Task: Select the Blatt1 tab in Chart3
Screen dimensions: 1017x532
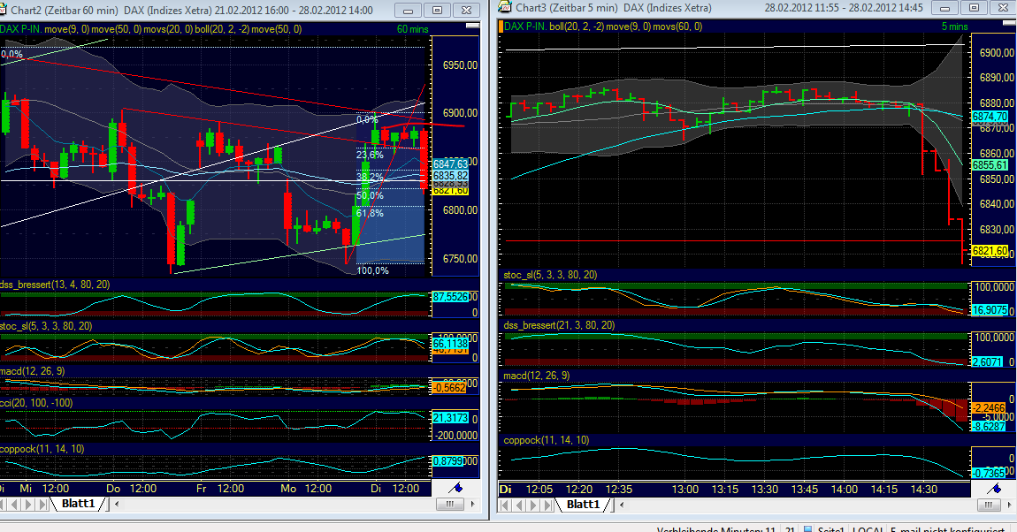Action: coord(583,504)
